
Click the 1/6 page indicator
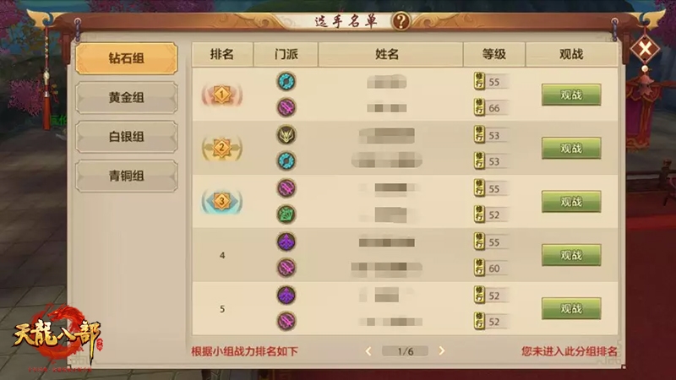pos(406,351)
